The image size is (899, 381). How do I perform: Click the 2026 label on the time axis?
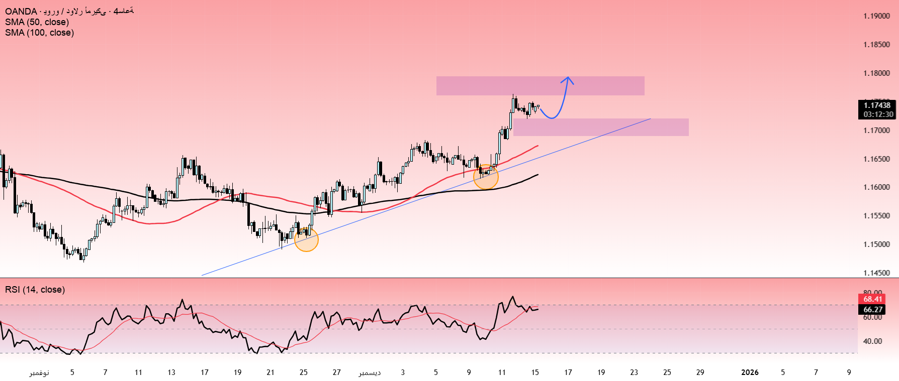pos(750,372)
